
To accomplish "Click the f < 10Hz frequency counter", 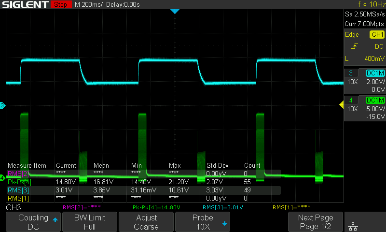I will (x=372, y=4).
